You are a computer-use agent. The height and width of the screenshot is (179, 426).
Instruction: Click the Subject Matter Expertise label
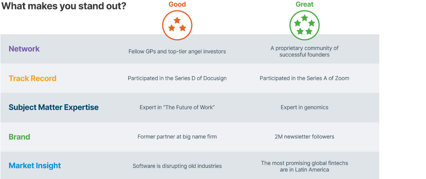point(53,107)
